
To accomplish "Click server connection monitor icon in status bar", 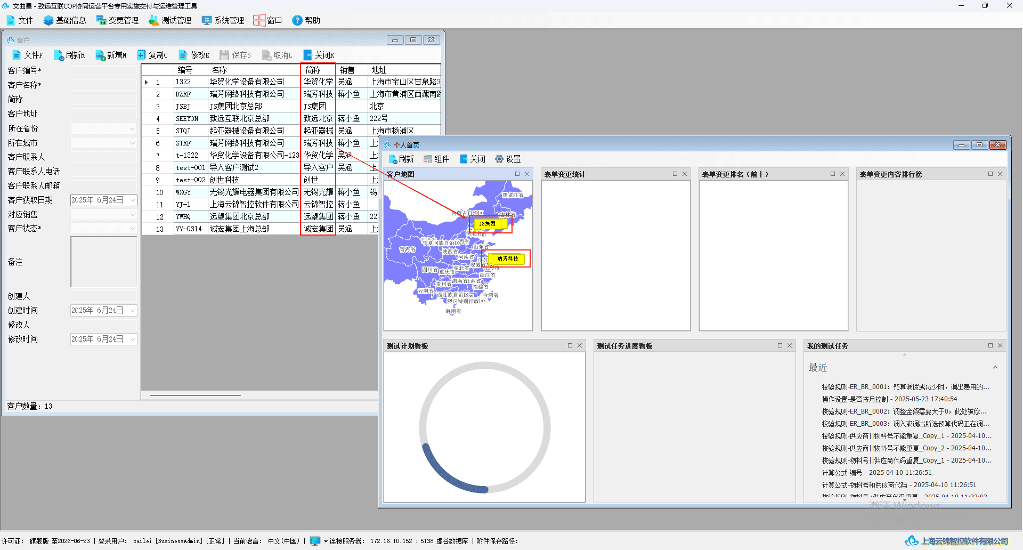I will [315, 541].
